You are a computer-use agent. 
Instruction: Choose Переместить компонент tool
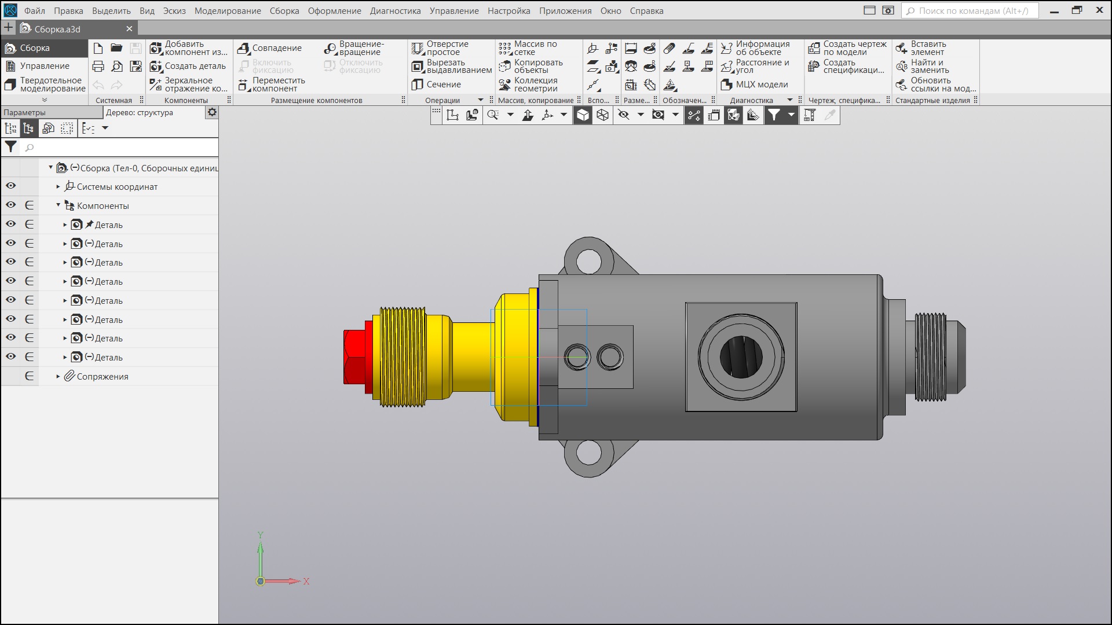271,84
